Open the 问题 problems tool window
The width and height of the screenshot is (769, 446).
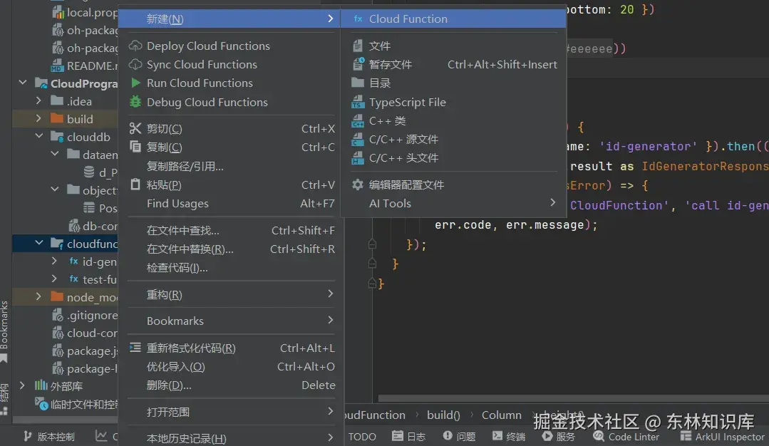click(459, 436)
